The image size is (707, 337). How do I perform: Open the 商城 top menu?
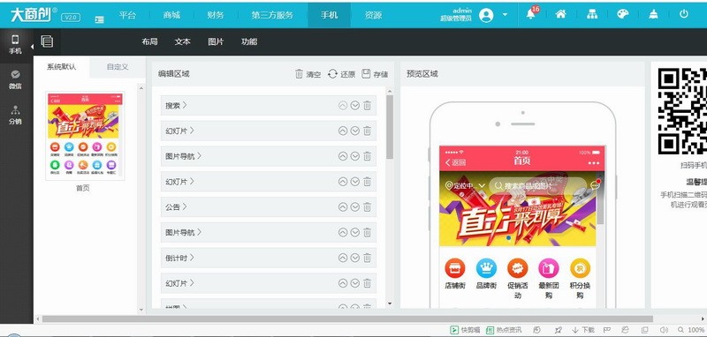pyautogui.click(x=171, y=15)
